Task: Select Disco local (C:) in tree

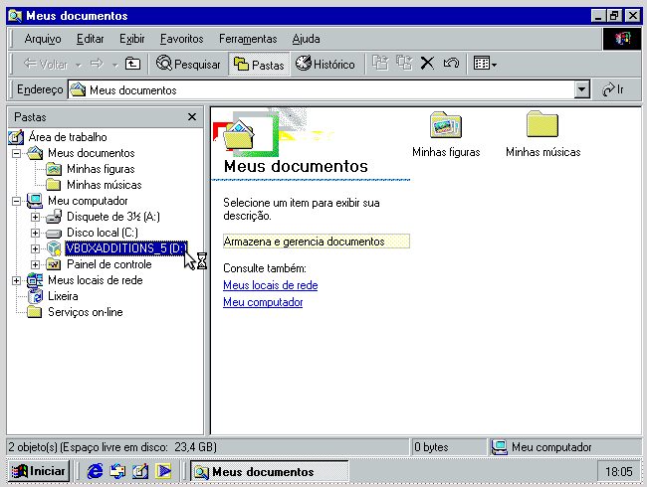Action: [x=103, y=233]
